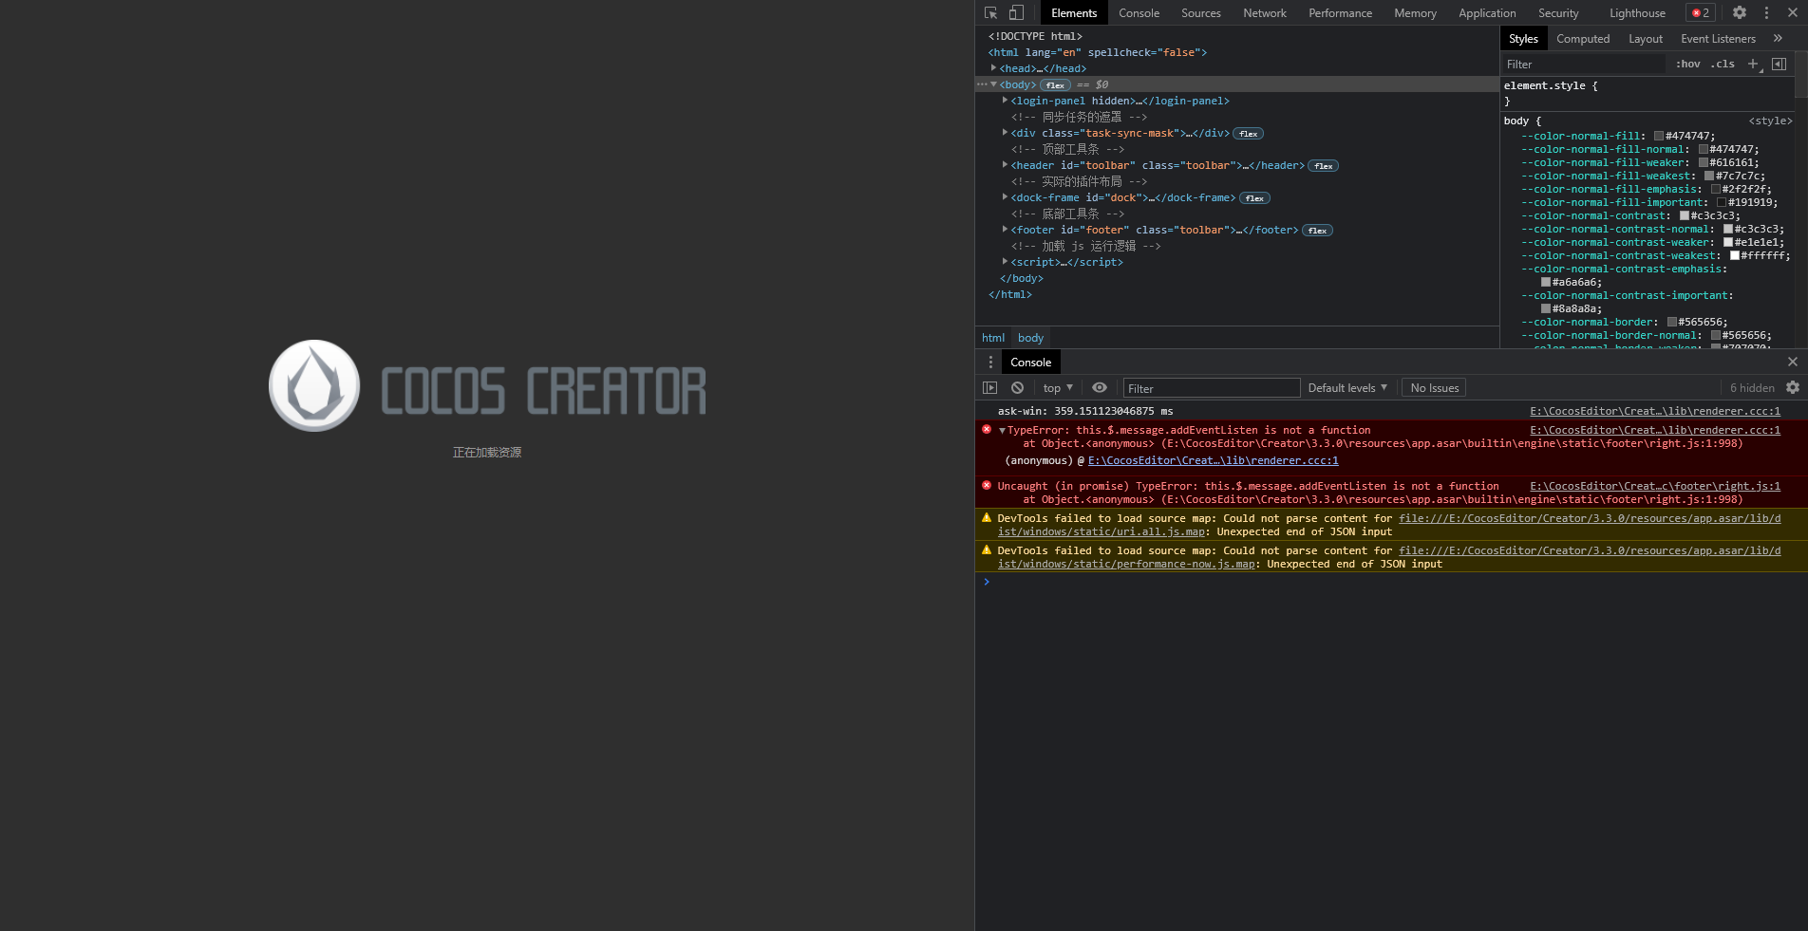Select the Computed styles tab
Screen dimensions: 1808x931
click(x=1583, y=39)
